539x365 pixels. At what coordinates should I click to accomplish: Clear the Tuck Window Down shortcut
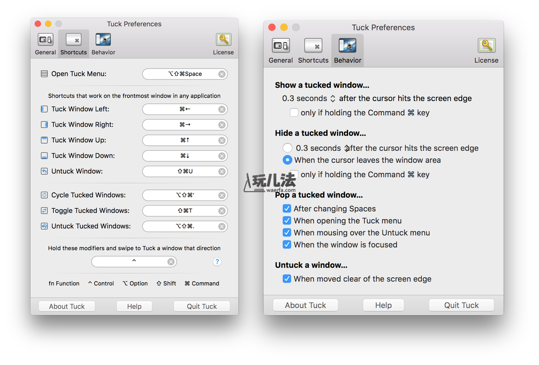(222, 156)
